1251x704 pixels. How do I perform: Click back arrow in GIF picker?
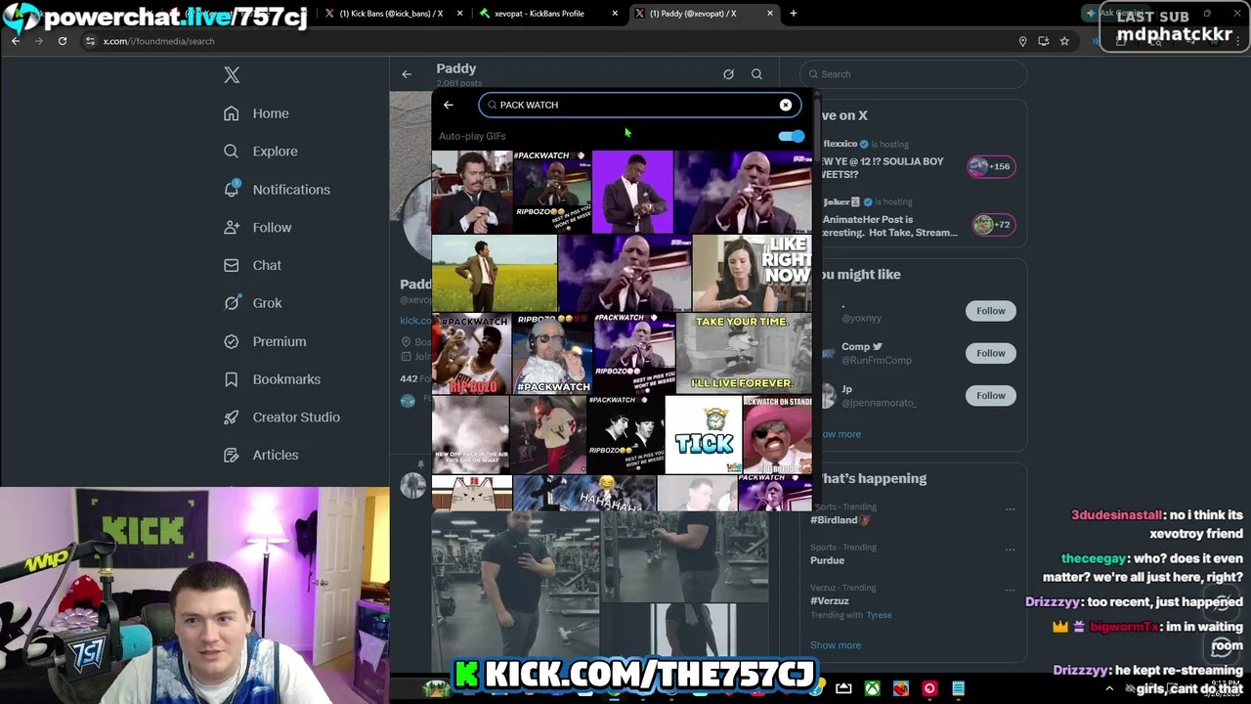coord(449,105)
